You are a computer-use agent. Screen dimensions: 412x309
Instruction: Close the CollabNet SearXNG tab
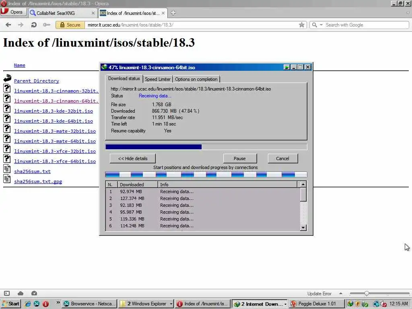click(93, 13)
